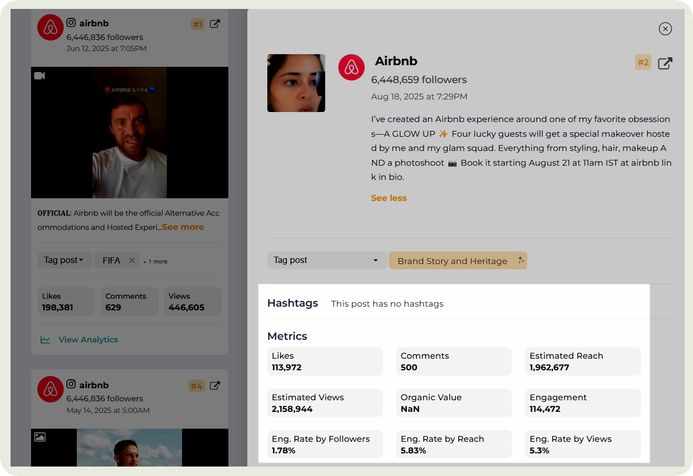
Task: Open post #1 external link icon
Action: pyautogui.click(x=215, y=24)
